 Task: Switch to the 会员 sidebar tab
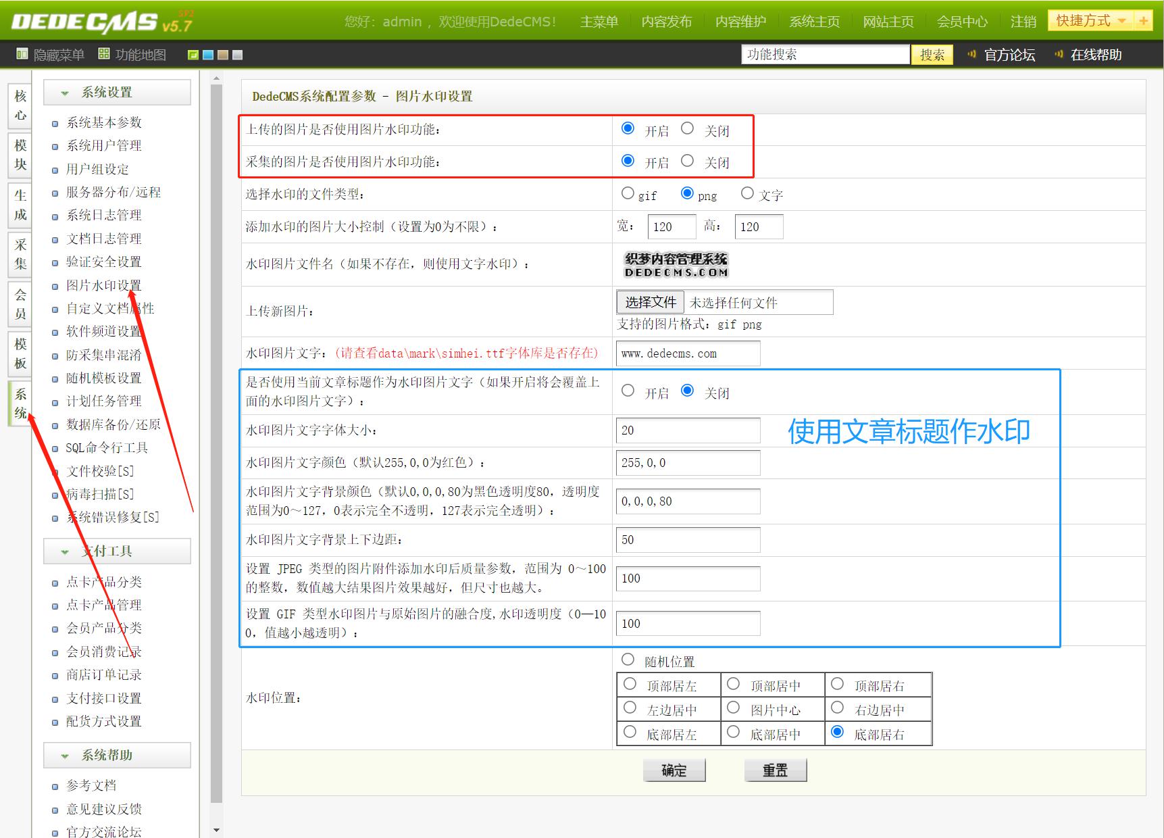click(x=20, y=304)
